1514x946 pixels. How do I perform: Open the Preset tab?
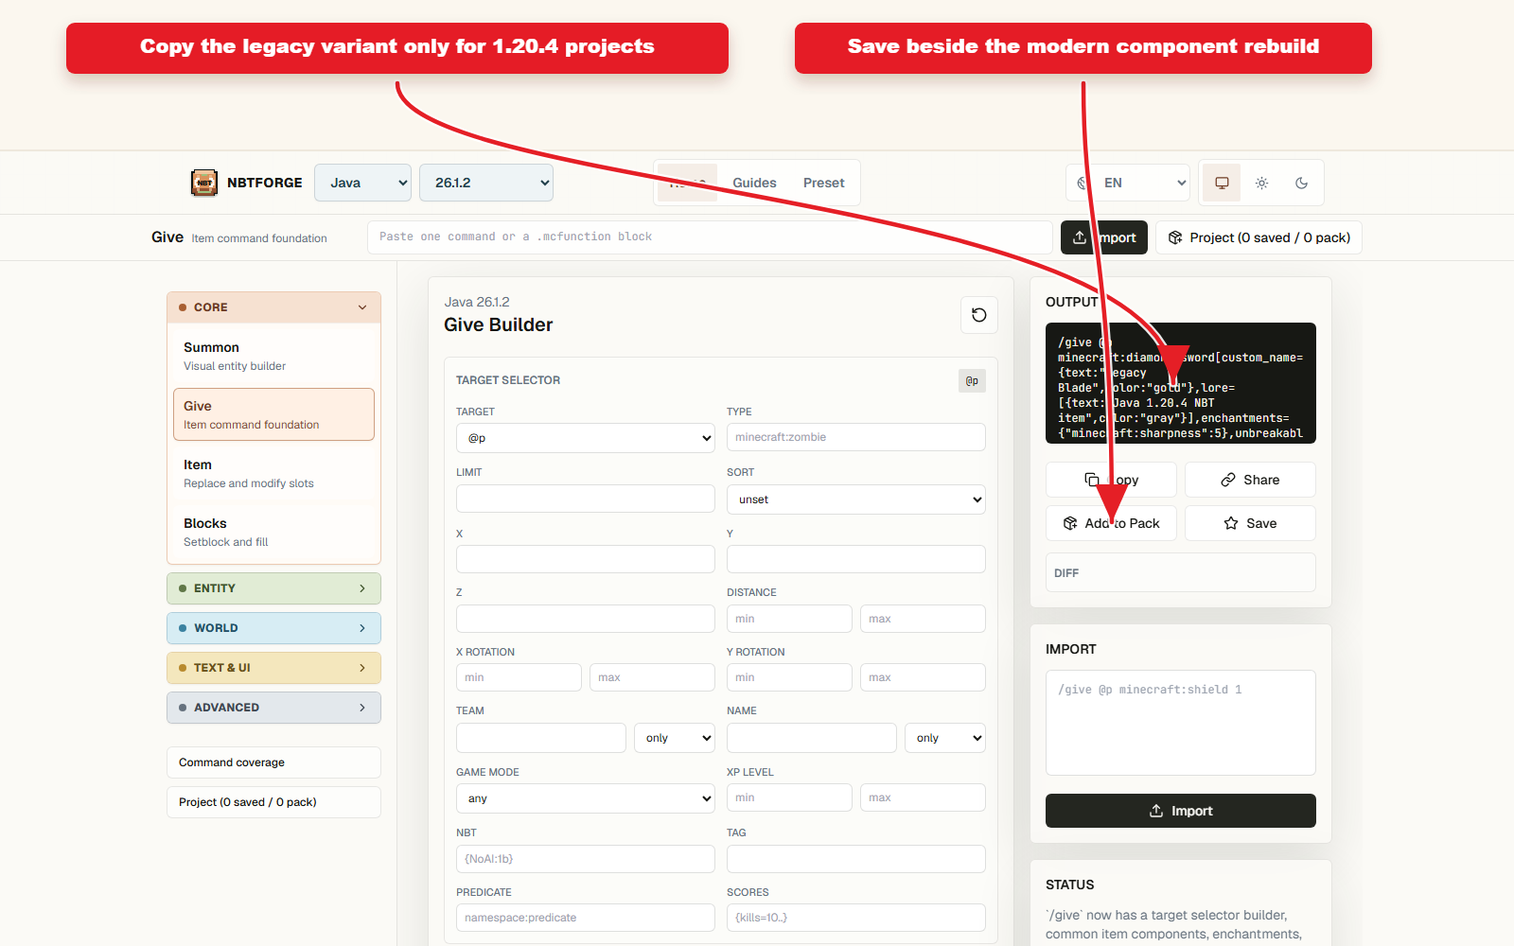pos(824,183)
